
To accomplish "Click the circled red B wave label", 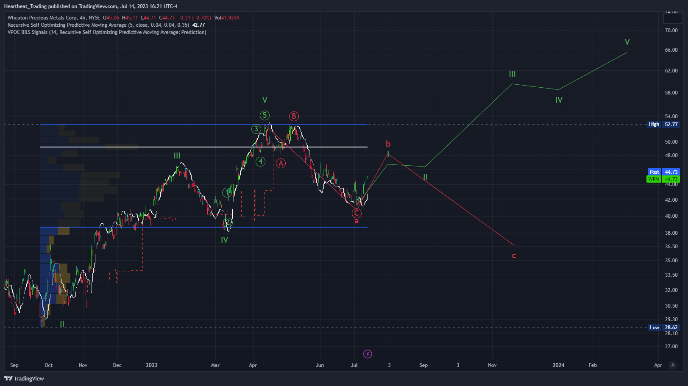I will coord(294,116).
